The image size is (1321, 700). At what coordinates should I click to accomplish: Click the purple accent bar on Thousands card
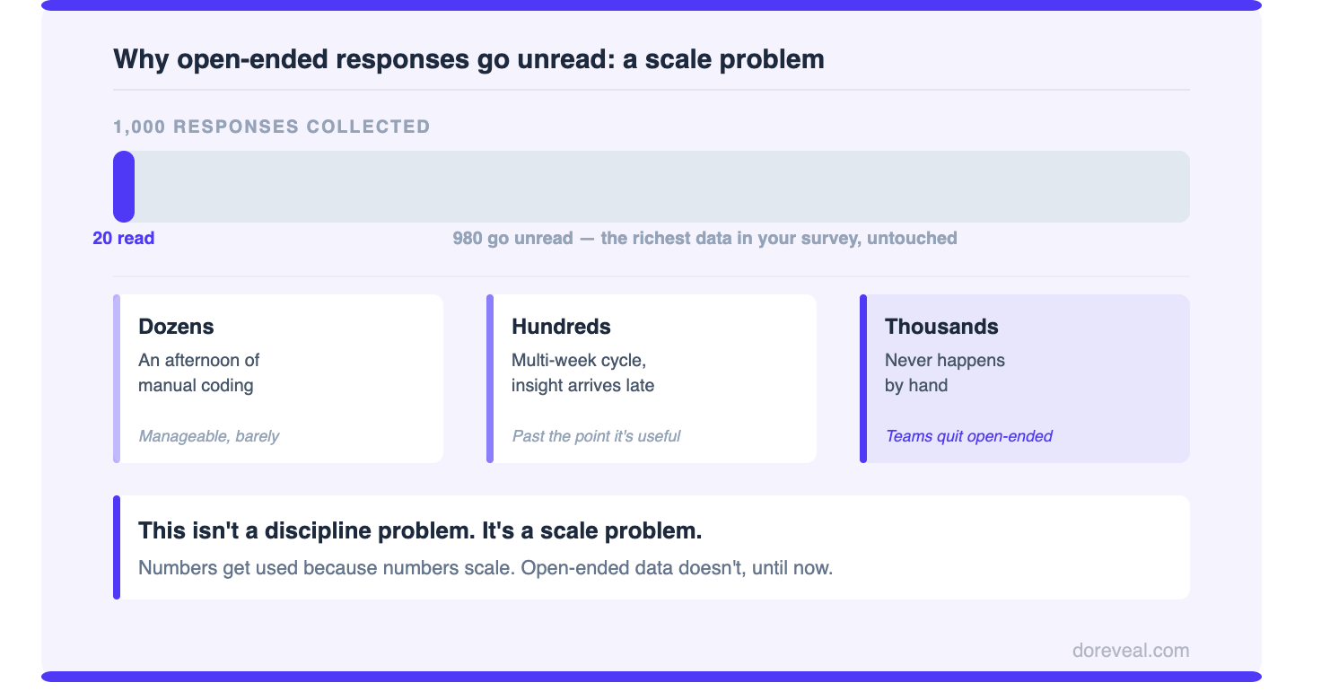863,379
